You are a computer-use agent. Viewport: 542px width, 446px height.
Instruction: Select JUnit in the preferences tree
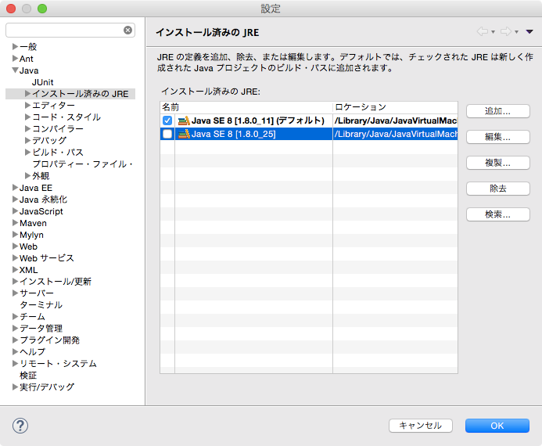coord(42,82)
